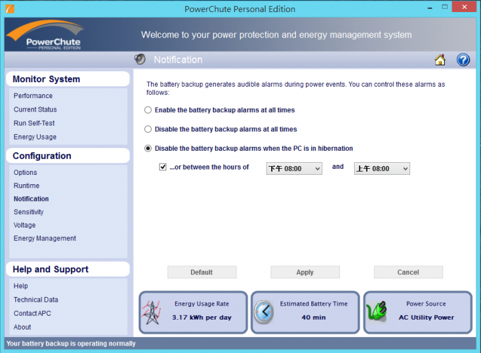Open Contact APC page

click(32, 314)
